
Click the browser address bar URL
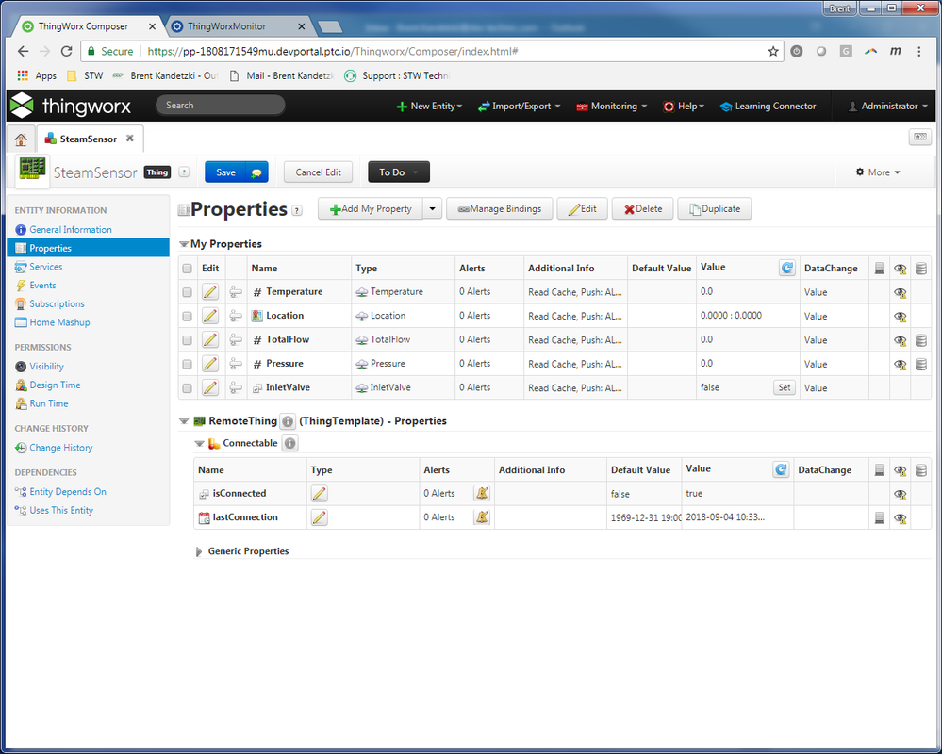[332, 52]
